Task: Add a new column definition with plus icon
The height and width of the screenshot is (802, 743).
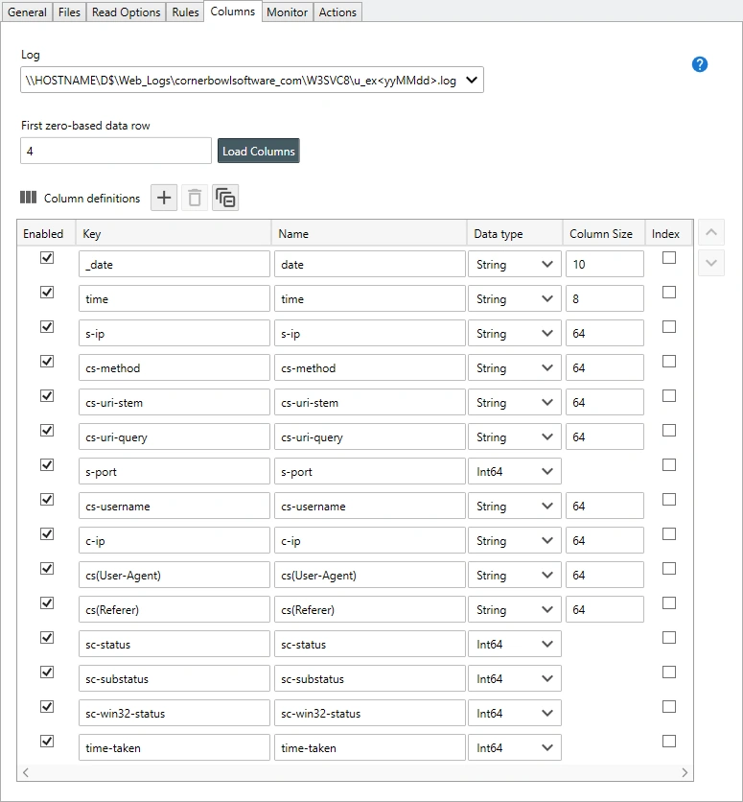Action: [x=164, y=198]
